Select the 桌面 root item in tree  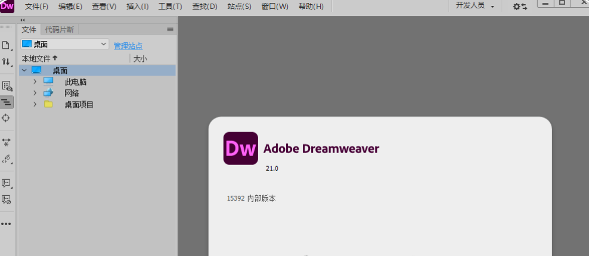(97, 70)
